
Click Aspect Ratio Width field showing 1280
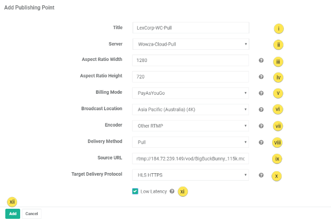click(x=190, y=60)
